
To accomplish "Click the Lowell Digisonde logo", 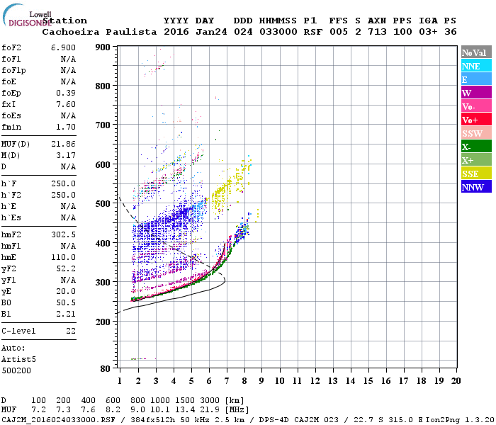I will coord(27,15).
